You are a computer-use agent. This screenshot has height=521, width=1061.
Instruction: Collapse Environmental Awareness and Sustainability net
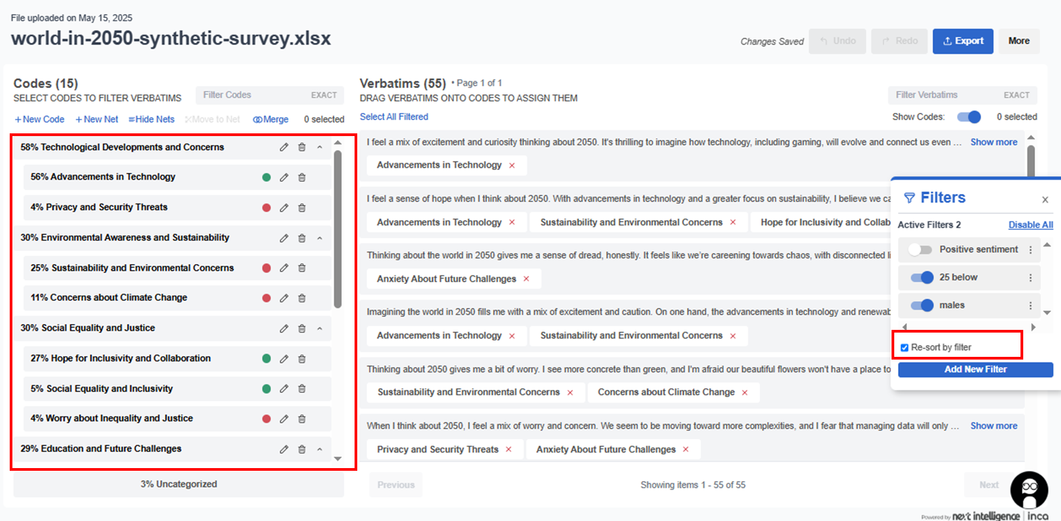319,238
